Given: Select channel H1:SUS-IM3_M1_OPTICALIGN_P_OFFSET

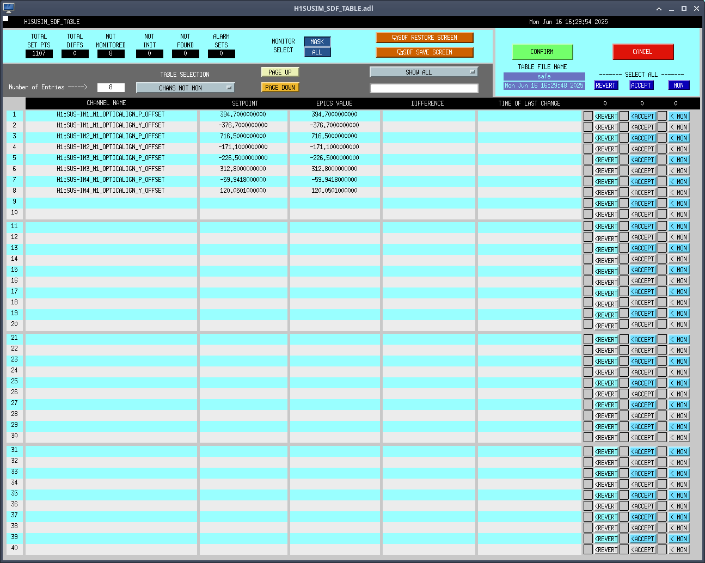Looking at the screenshot, I should (x=111, y=158).
